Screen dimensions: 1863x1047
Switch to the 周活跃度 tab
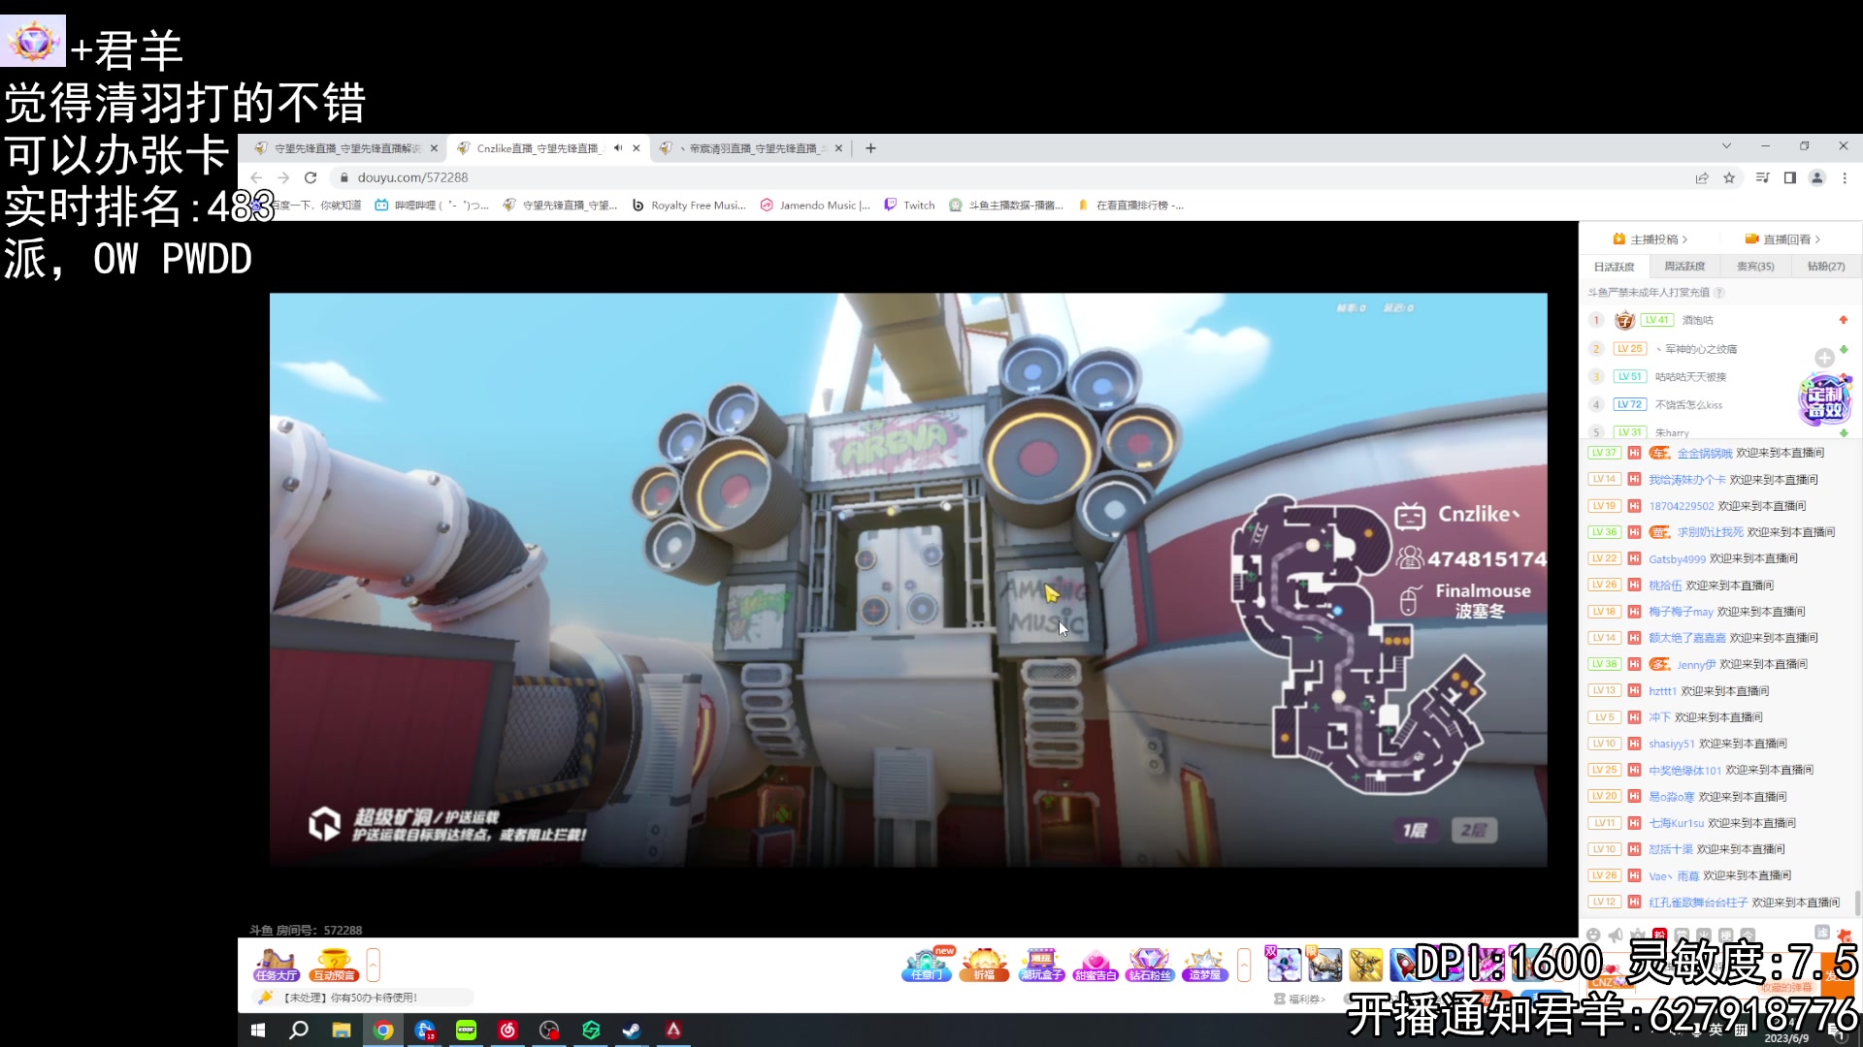pyautogui.click(x=1684, y=267)
